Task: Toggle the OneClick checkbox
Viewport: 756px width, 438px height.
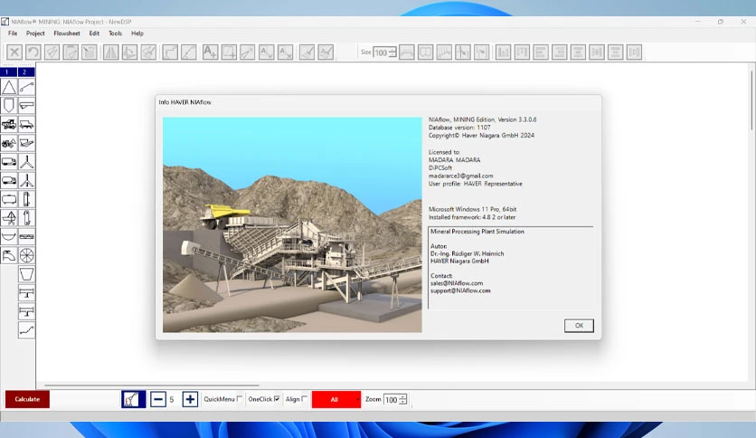Action: pyautogui.click(x=277, y=399)
